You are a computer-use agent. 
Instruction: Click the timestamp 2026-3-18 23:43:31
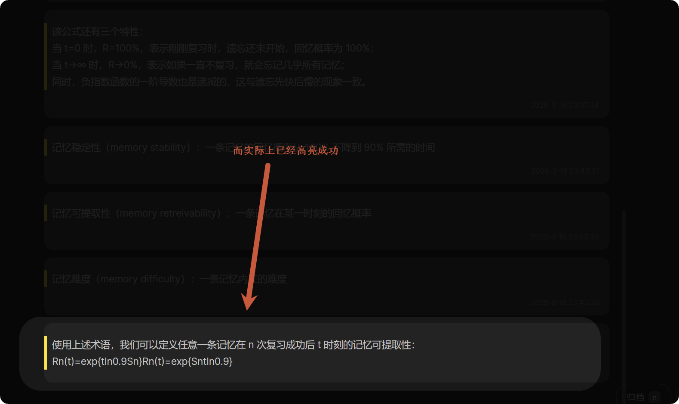pos(565,171)
